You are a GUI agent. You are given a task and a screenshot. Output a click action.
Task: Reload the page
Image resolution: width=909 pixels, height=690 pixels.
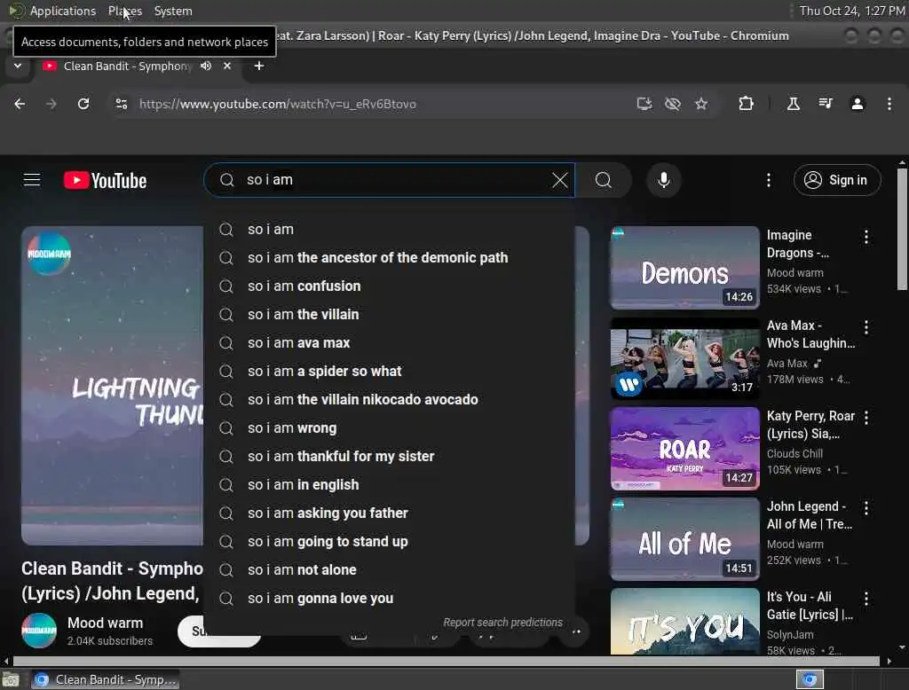click(83, 104)
